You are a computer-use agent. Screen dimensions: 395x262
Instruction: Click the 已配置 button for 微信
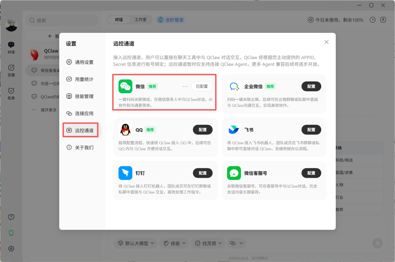pos(202,86)
